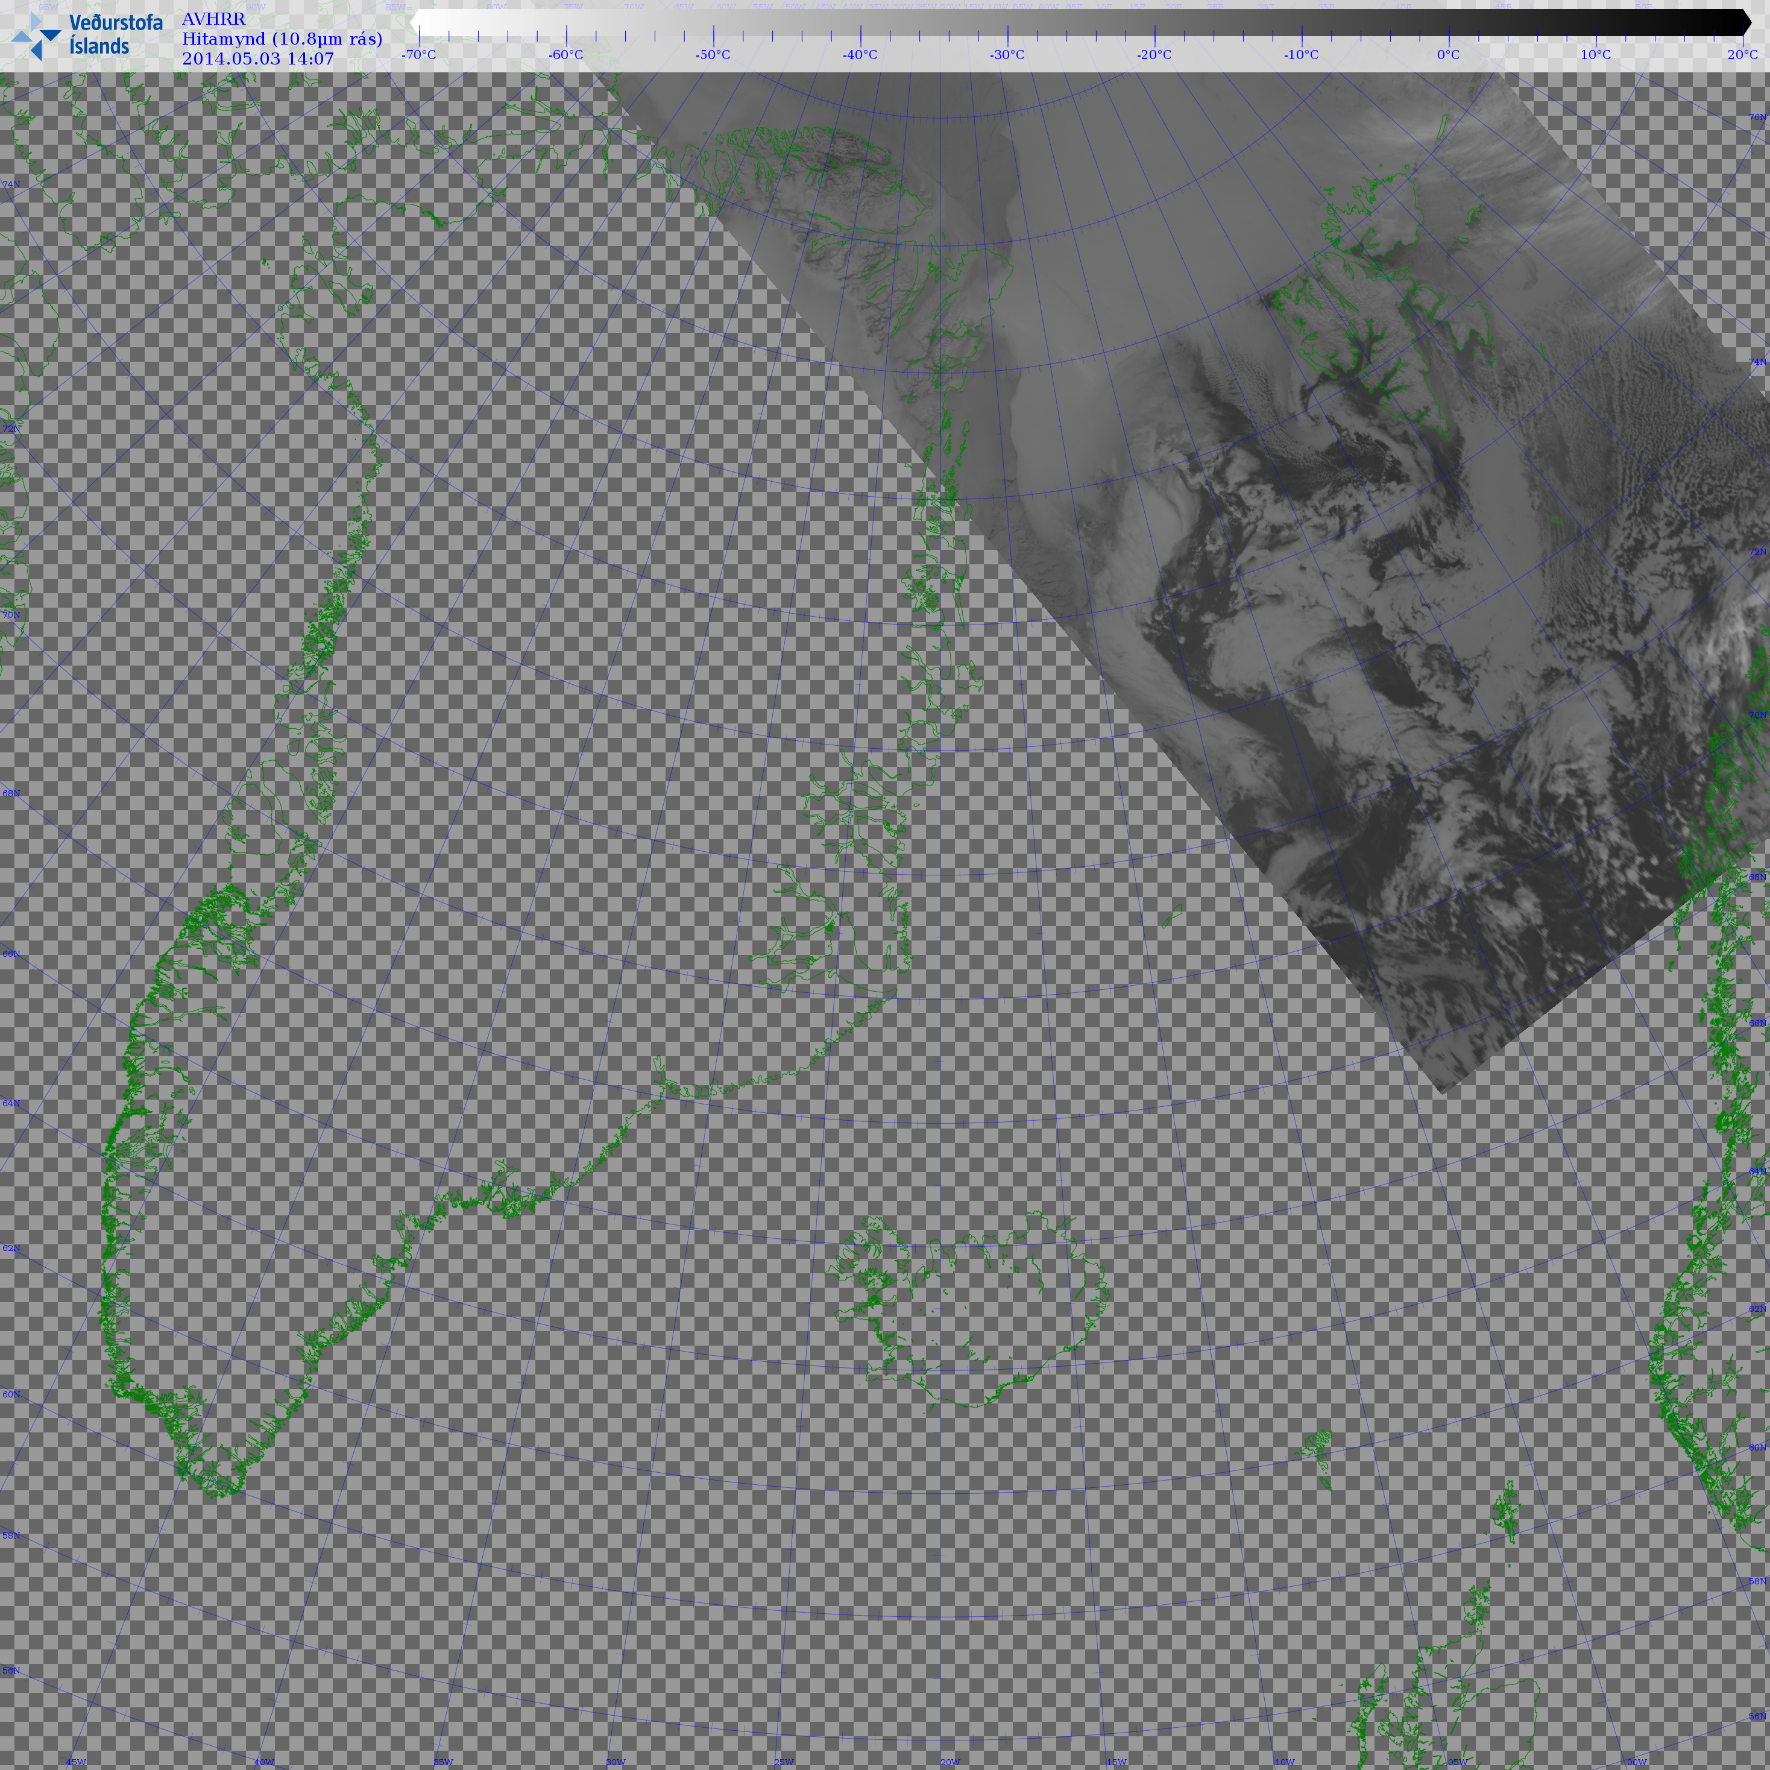Click the -20°C label on the scale
1770x1770 pixels.
[x=1154, y=54]
